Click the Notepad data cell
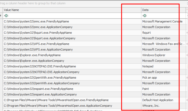 (163, 66)
